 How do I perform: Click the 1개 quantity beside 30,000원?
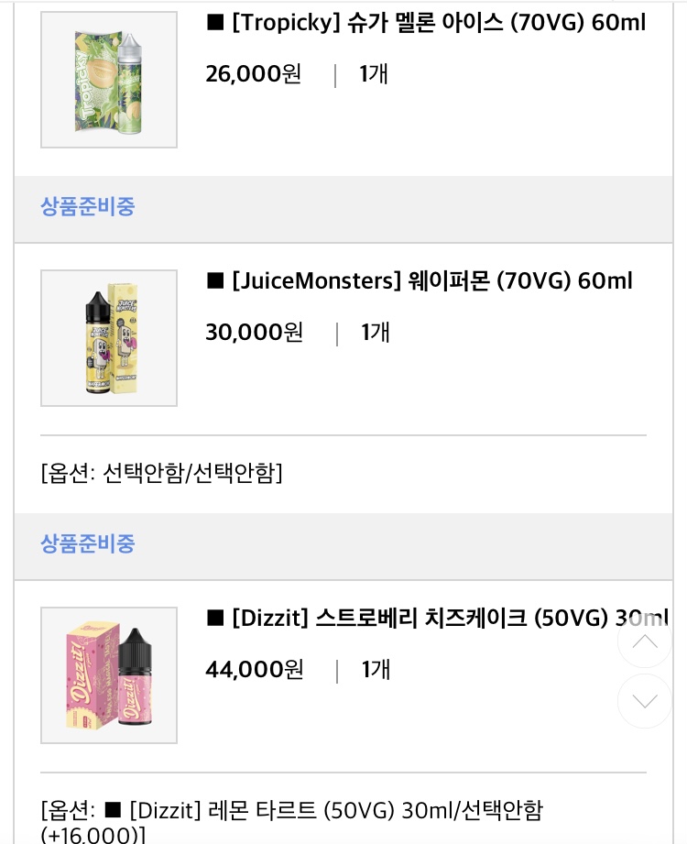[x=376, y=333]
